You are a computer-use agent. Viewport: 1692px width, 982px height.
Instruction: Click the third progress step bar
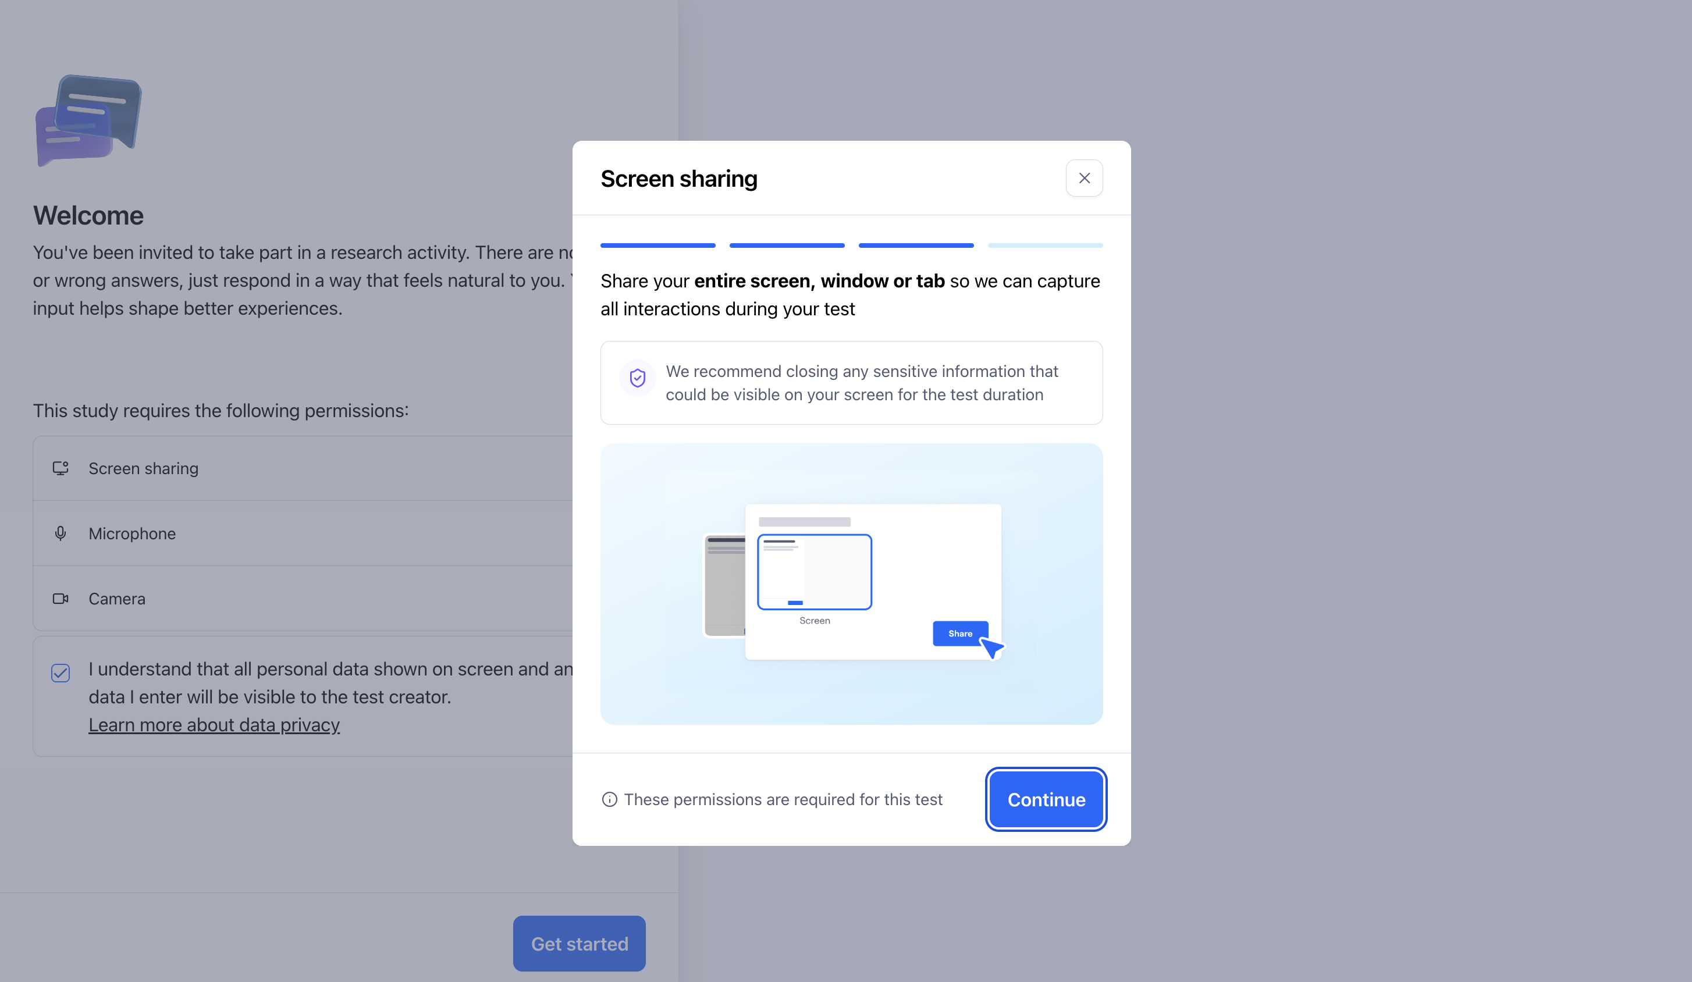(x=915, y=245)
